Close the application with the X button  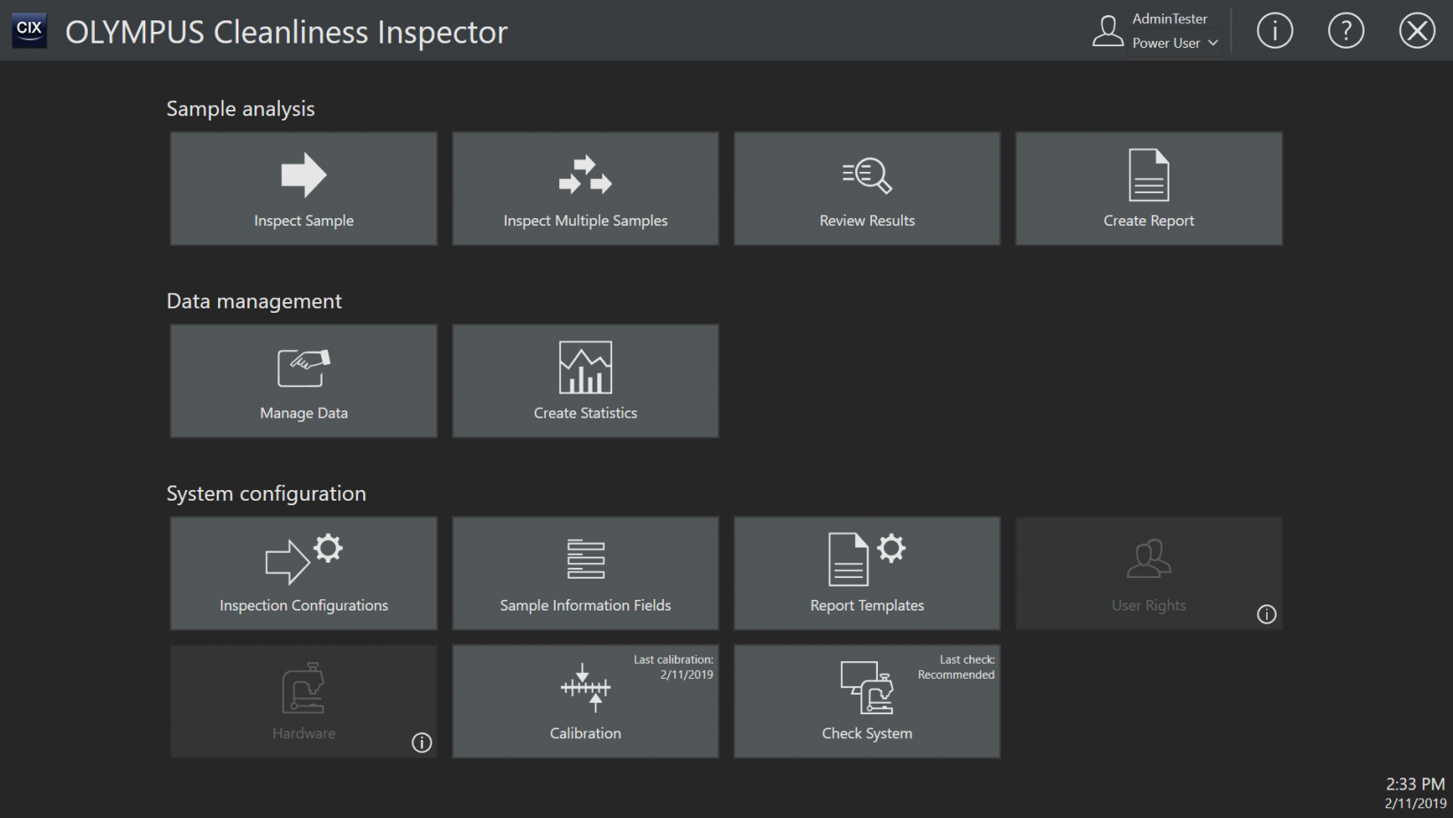(1417, 31)
